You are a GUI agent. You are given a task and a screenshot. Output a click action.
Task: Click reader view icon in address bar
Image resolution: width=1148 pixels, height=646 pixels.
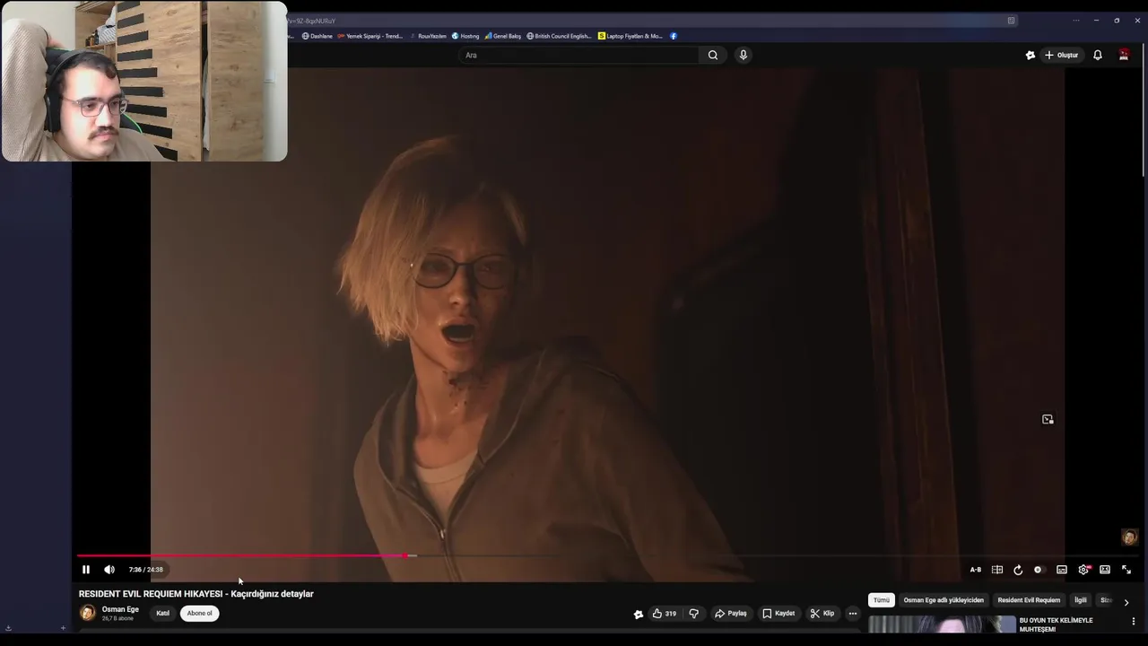pos(1011,21)
